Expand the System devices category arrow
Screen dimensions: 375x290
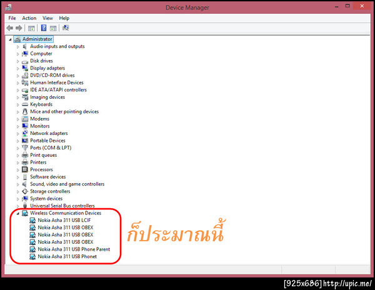point(17,199)
